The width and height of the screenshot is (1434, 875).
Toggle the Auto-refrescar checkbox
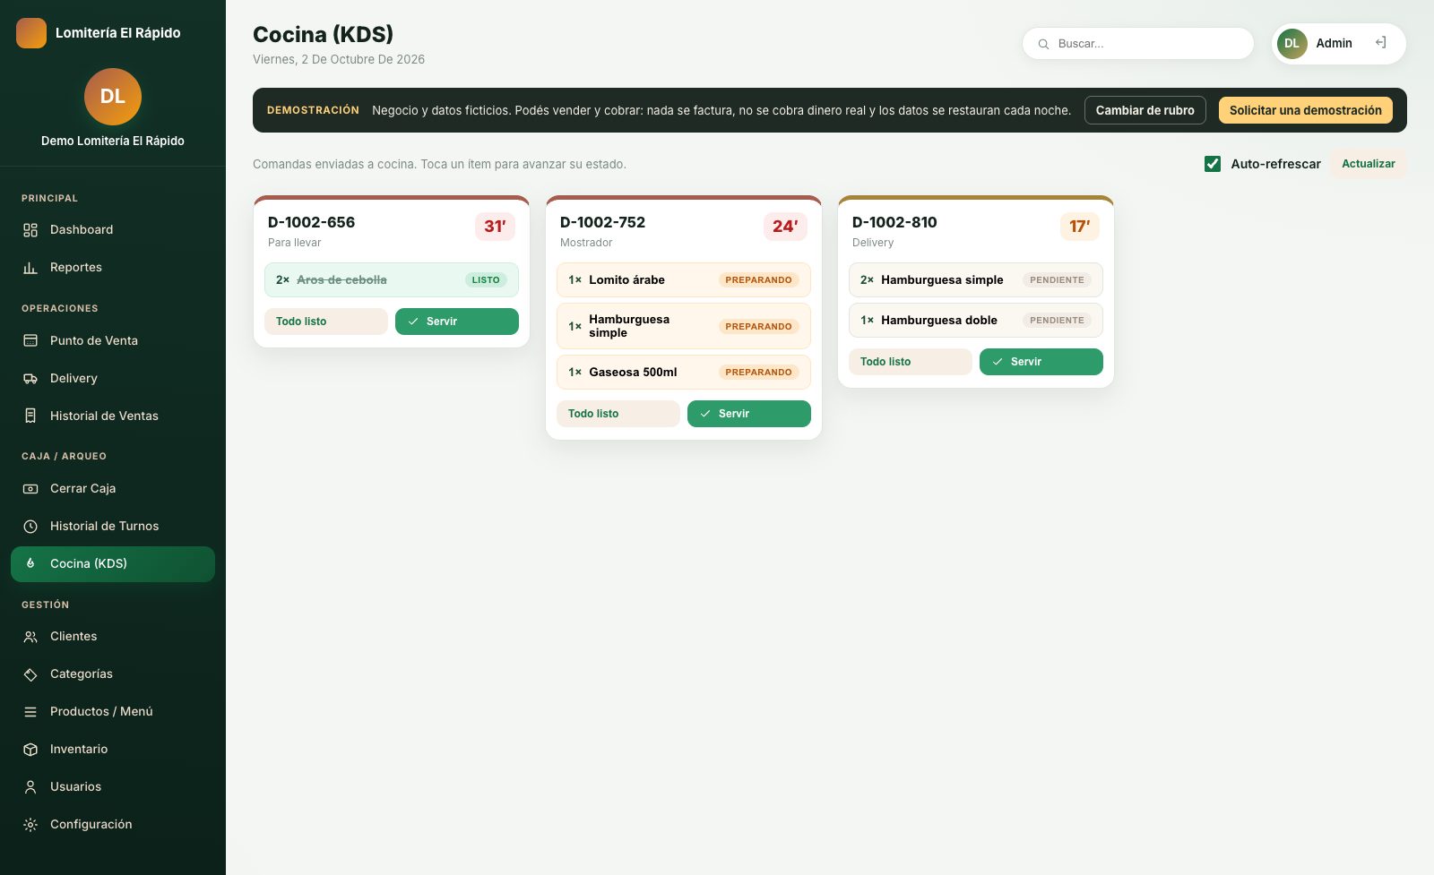1213,164
